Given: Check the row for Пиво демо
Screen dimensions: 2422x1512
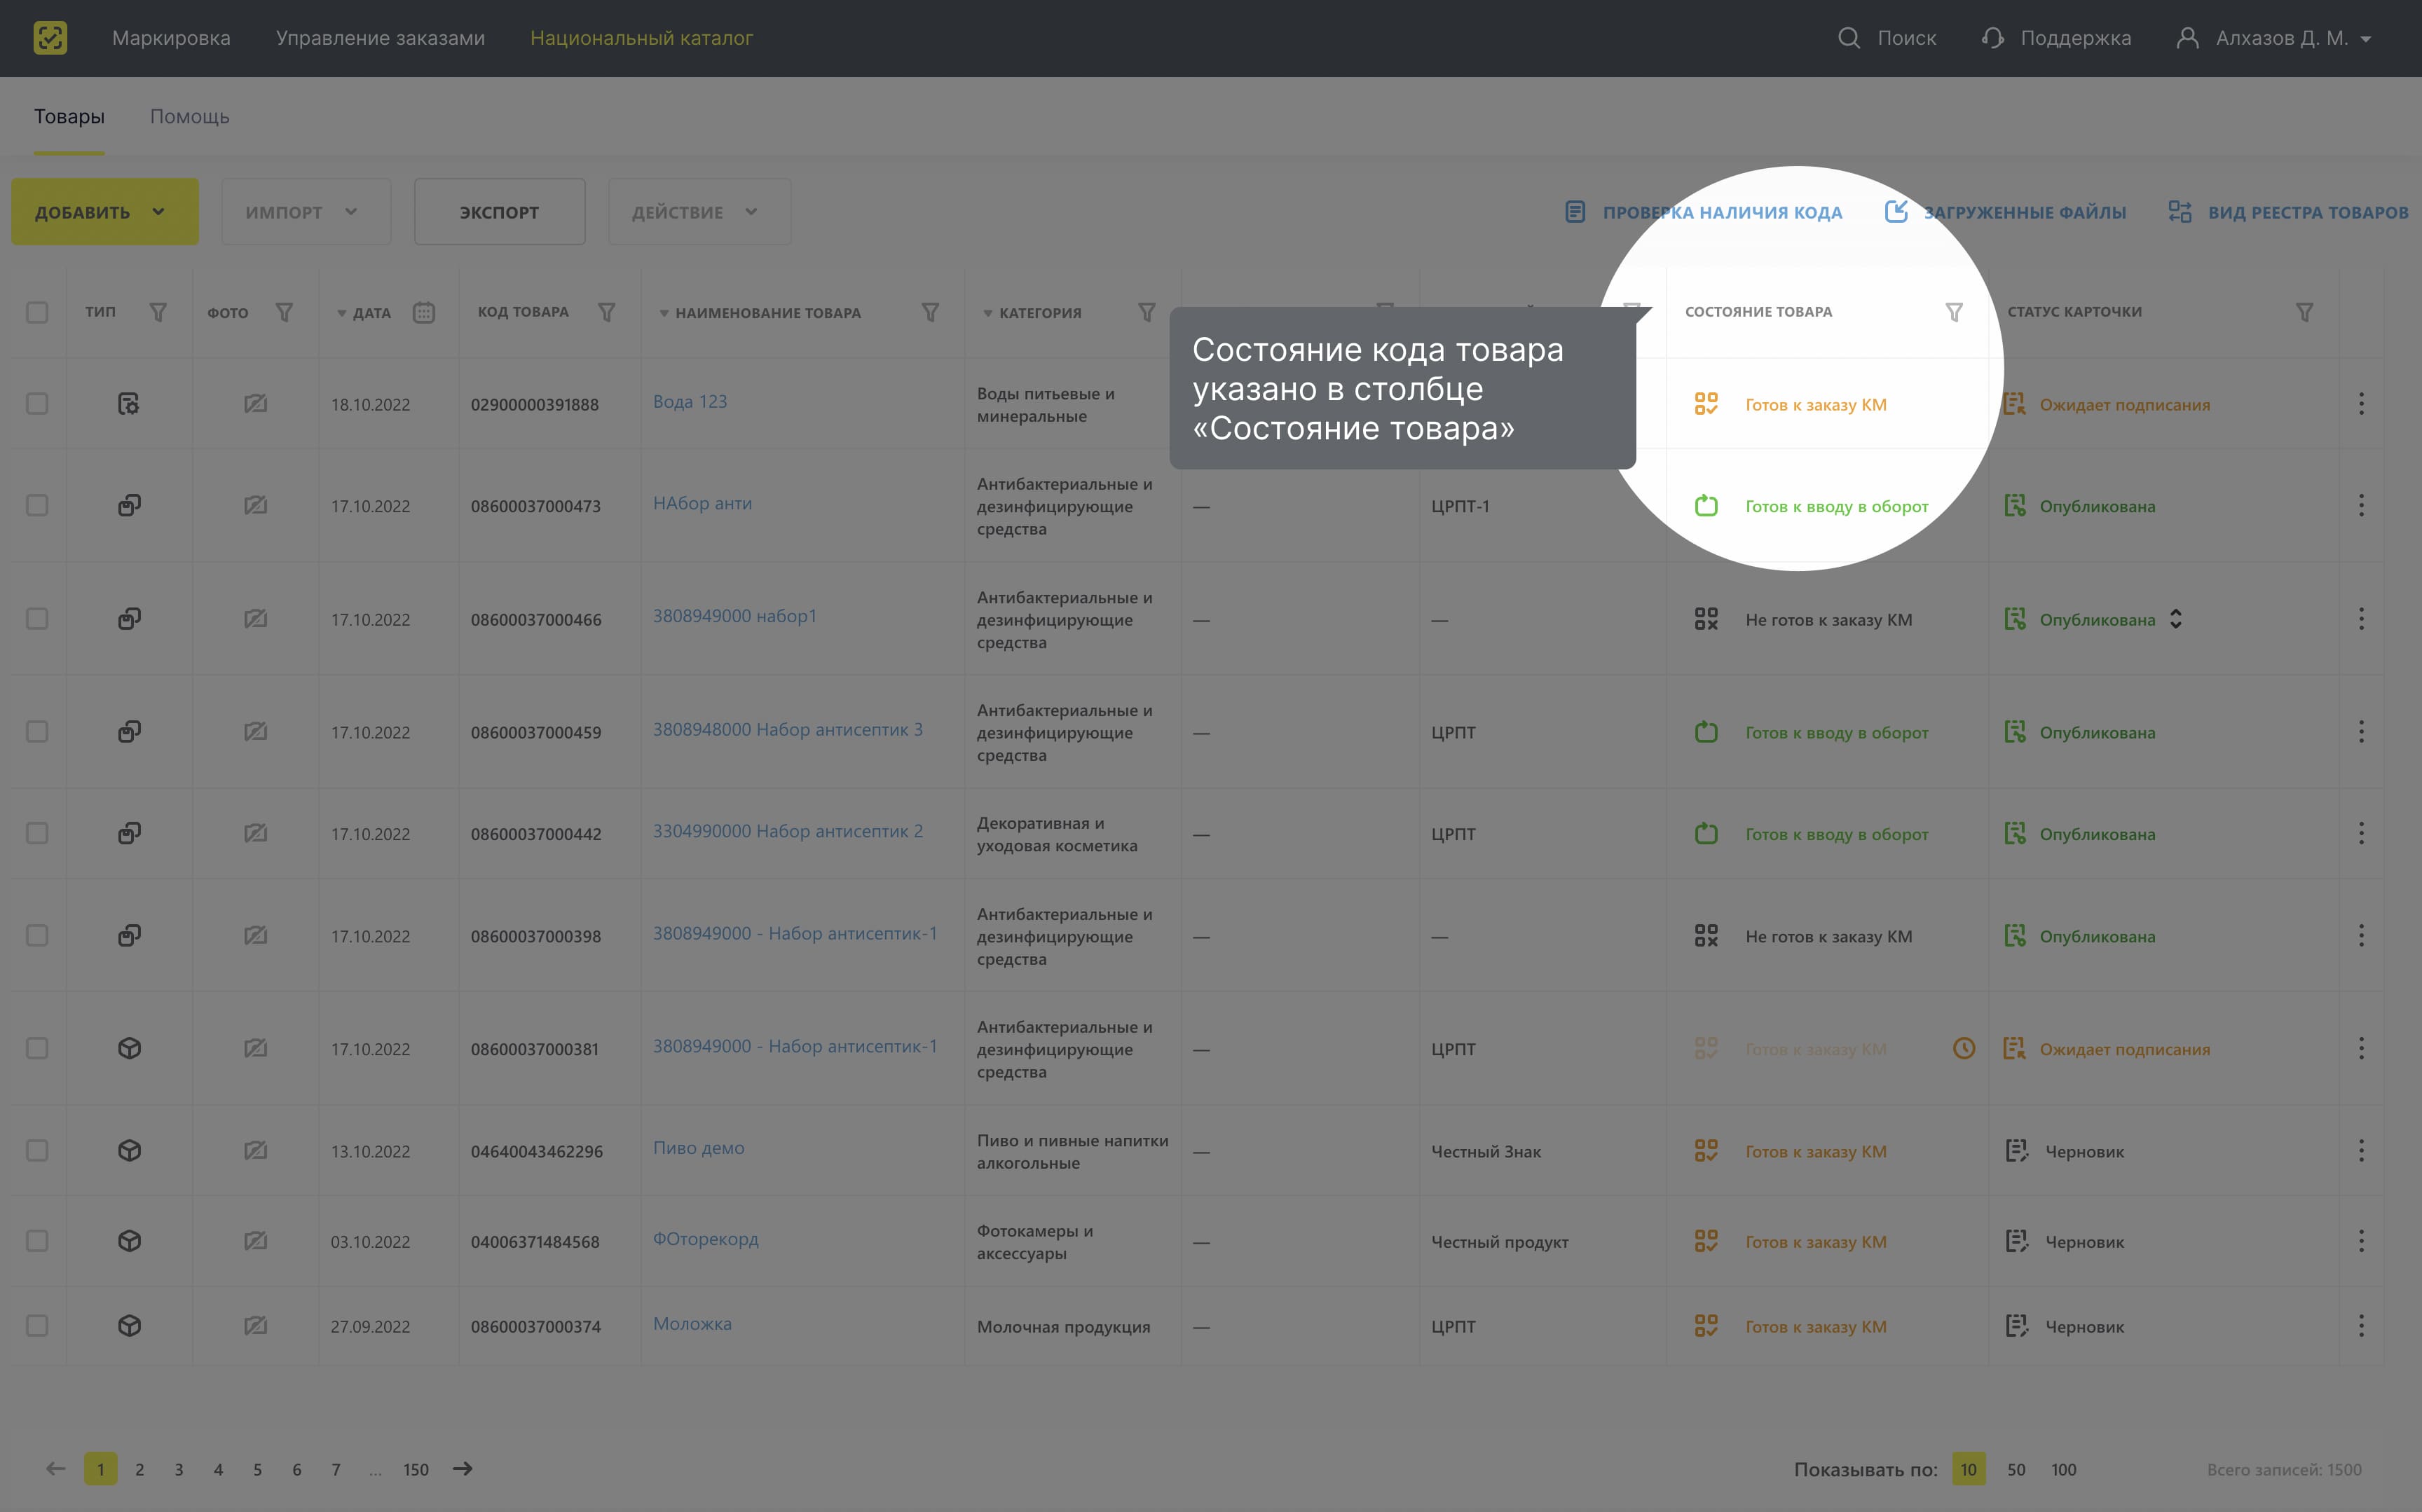Looking at the screenshot, I should [x=37, y=1151].
